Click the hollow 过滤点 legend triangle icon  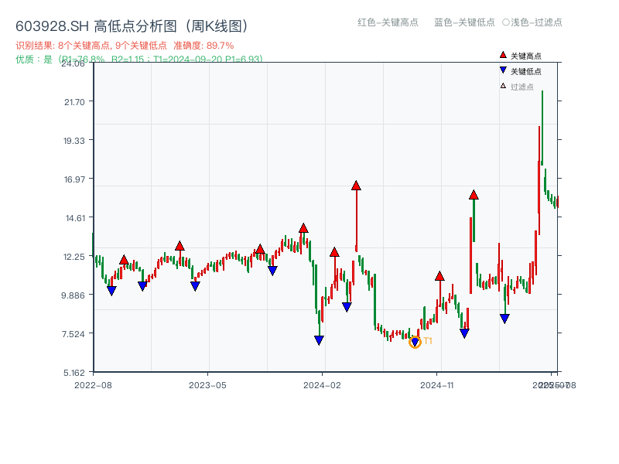tap(503, 86)
